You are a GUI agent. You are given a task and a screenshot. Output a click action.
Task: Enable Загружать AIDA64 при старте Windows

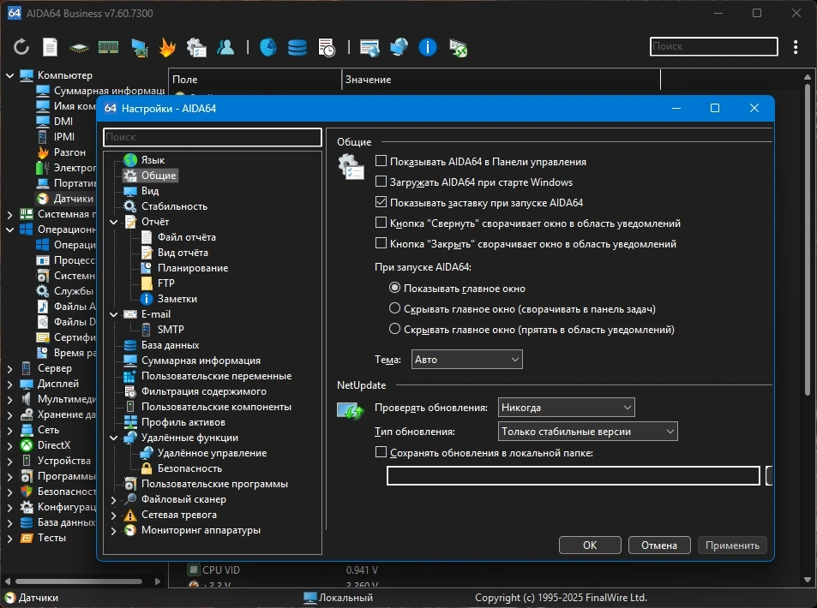[381, 182]
